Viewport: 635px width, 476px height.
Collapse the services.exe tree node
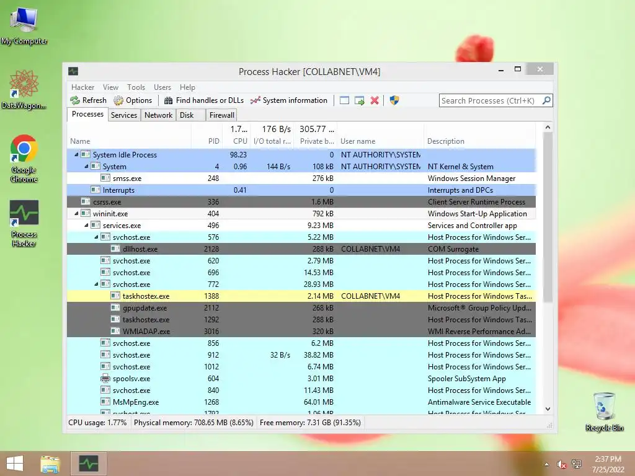tap(86, 225)
